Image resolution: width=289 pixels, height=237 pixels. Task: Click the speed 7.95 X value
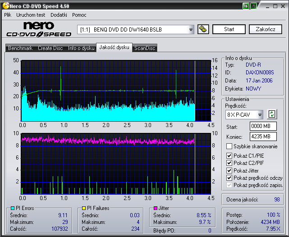coord(273,229)
